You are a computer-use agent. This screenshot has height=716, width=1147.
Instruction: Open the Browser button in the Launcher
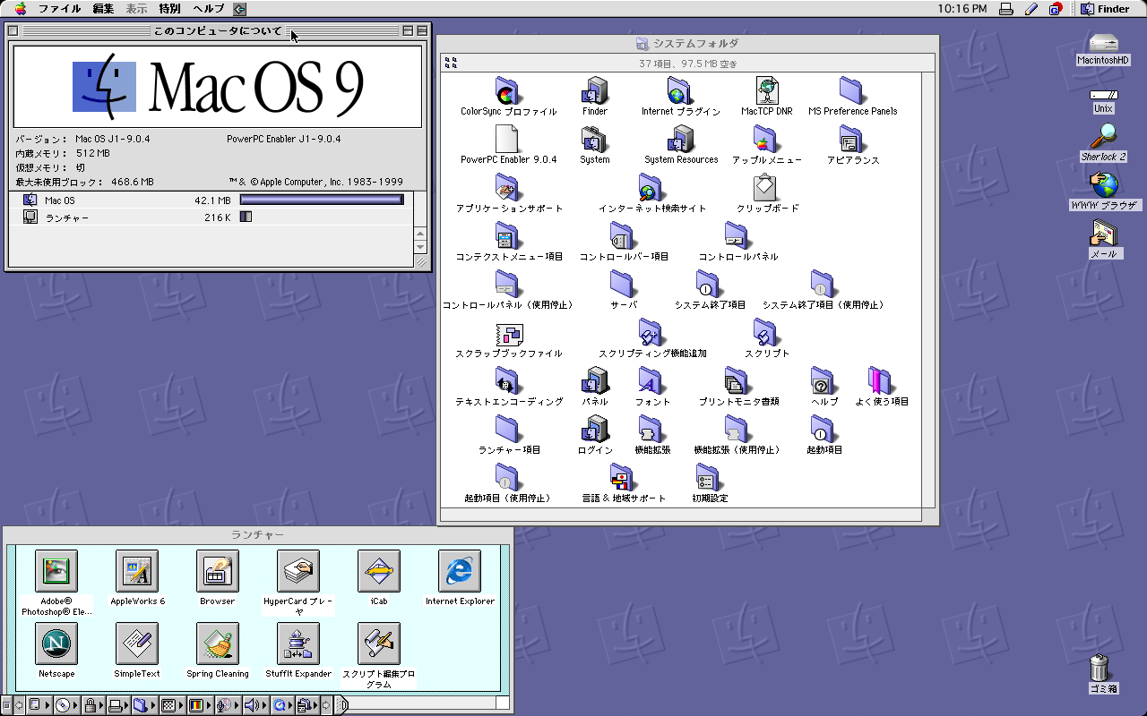218,571
